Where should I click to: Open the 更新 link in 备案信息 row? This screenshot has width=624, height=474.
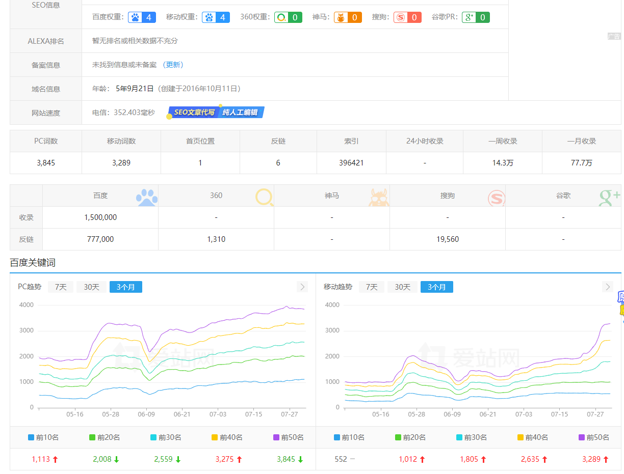point(173,65)
